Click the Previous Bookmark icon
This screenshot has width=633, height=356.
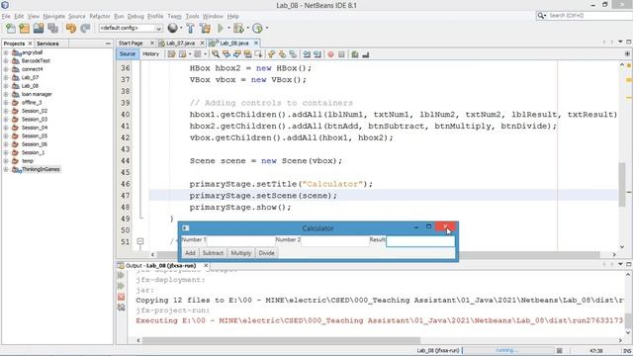(x=271, y=54)
